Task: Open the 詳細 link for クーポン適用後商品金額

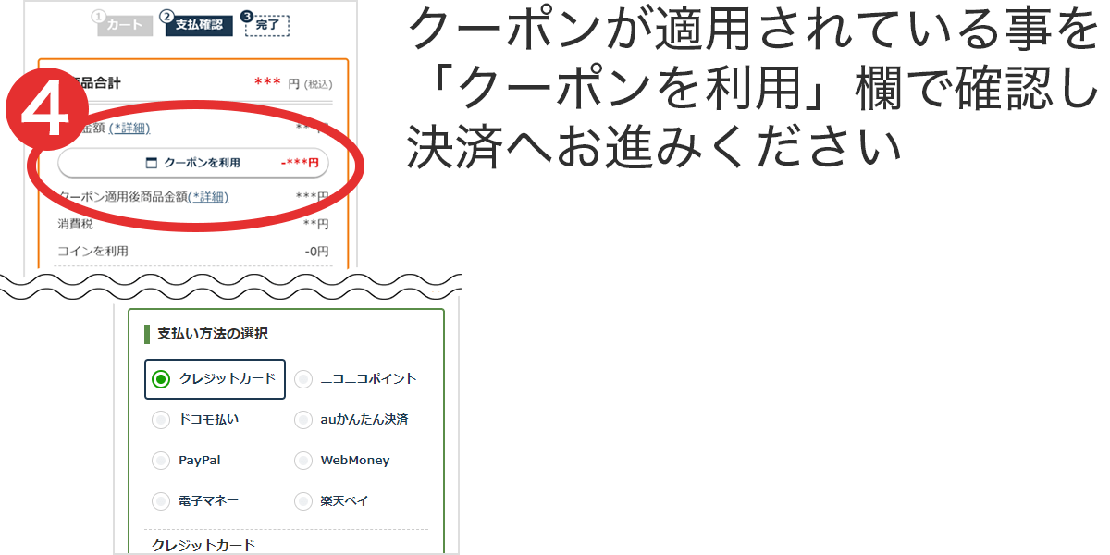Action: (208, 197)
